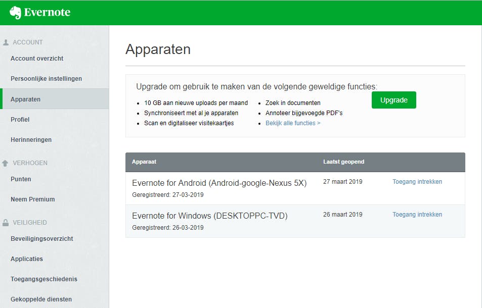Click the Account section person icon
The image size is (482, 308).
pyautogui.click(x=6, y=42)
